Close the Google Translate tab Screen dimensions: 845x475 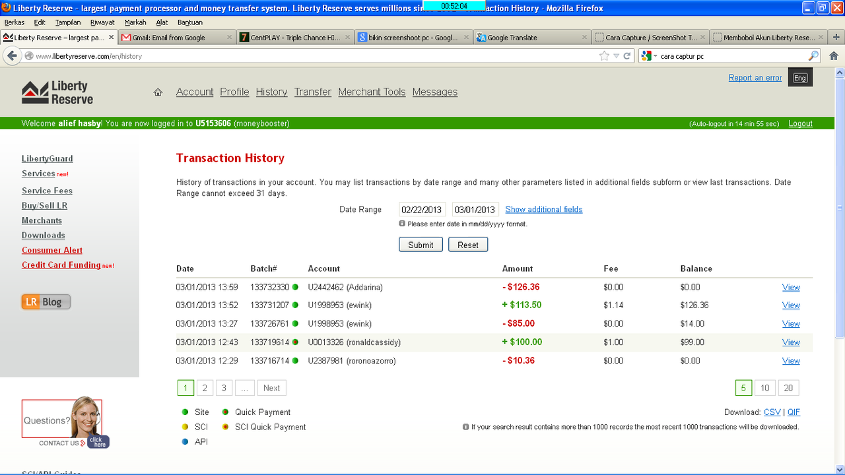click(x=584, y=38)
